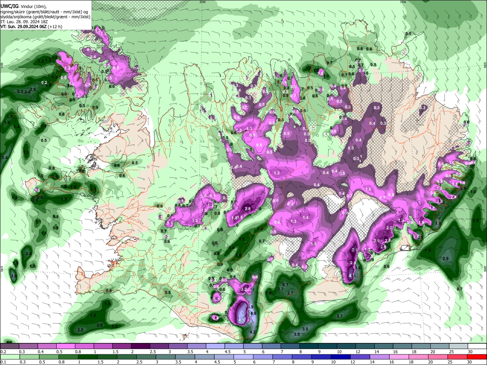Pick lower legend swatch between 1.5 and 2
Viewport: 487px width, 365px height.
(108, 357)
